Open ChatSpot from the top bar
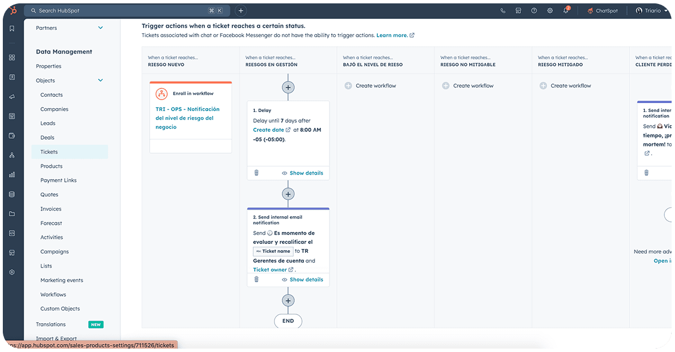This screenshot has width=675, height=352. point(602,11)
